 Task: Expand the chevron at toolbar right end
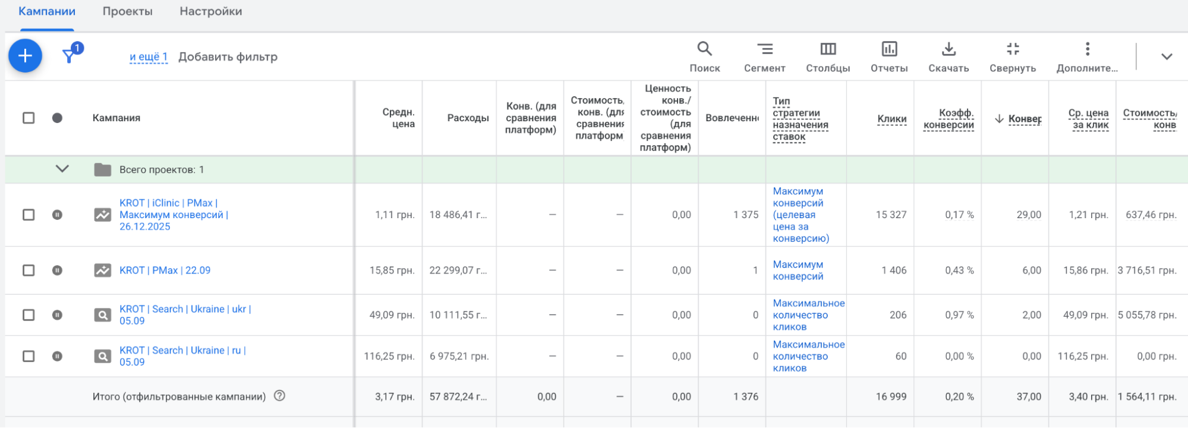tap(1167, 56)
